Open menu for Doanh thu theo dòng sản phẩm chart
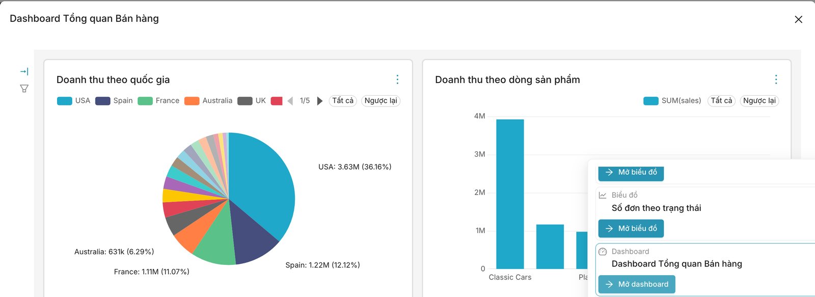The image size is (815, 297). 776,79
